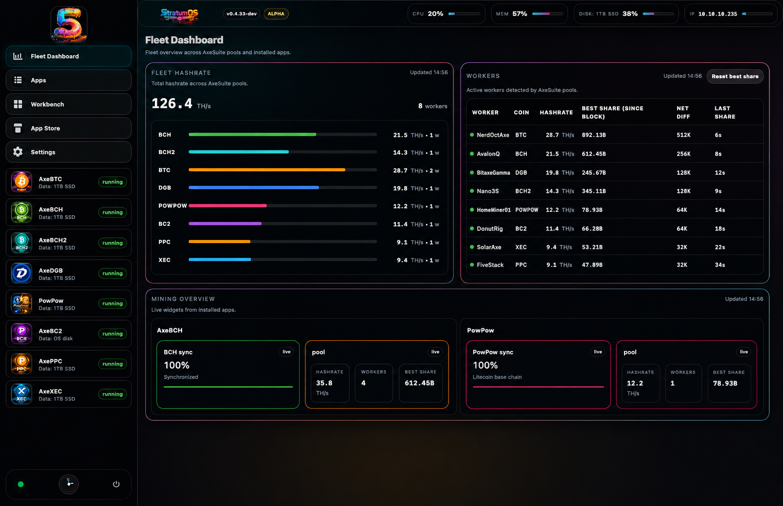
Task: Select the Nano3S worker name
Action: pyautogui.click(x=488, y=191)
